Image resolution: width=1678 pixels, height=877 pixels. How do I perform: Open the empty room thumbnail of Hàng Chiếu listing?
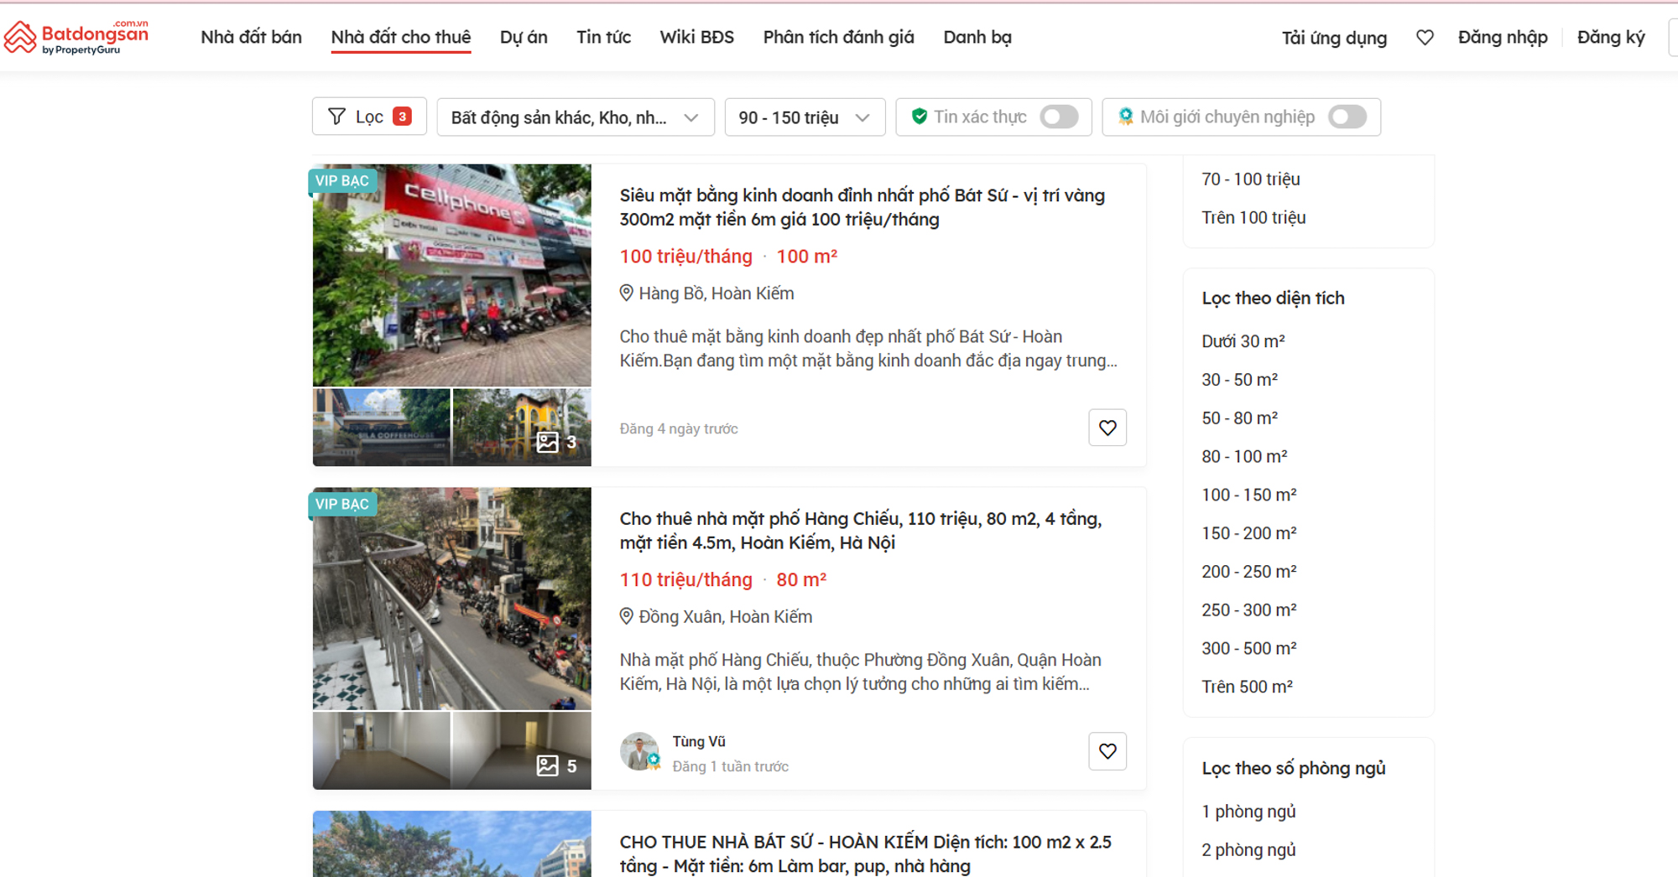click(x=382, y=751)
